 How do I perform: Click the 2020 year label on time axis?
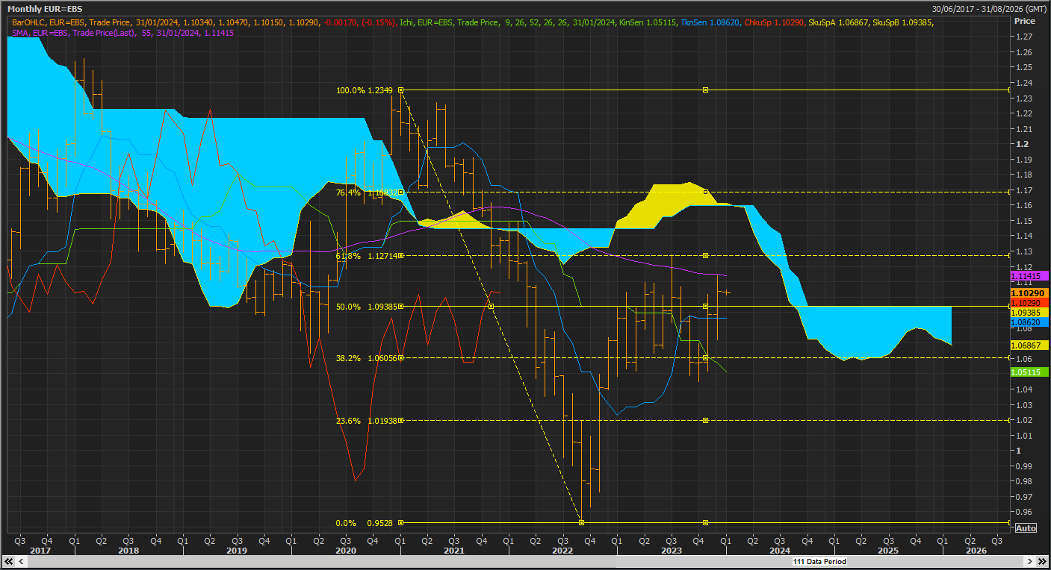point(346,550)
